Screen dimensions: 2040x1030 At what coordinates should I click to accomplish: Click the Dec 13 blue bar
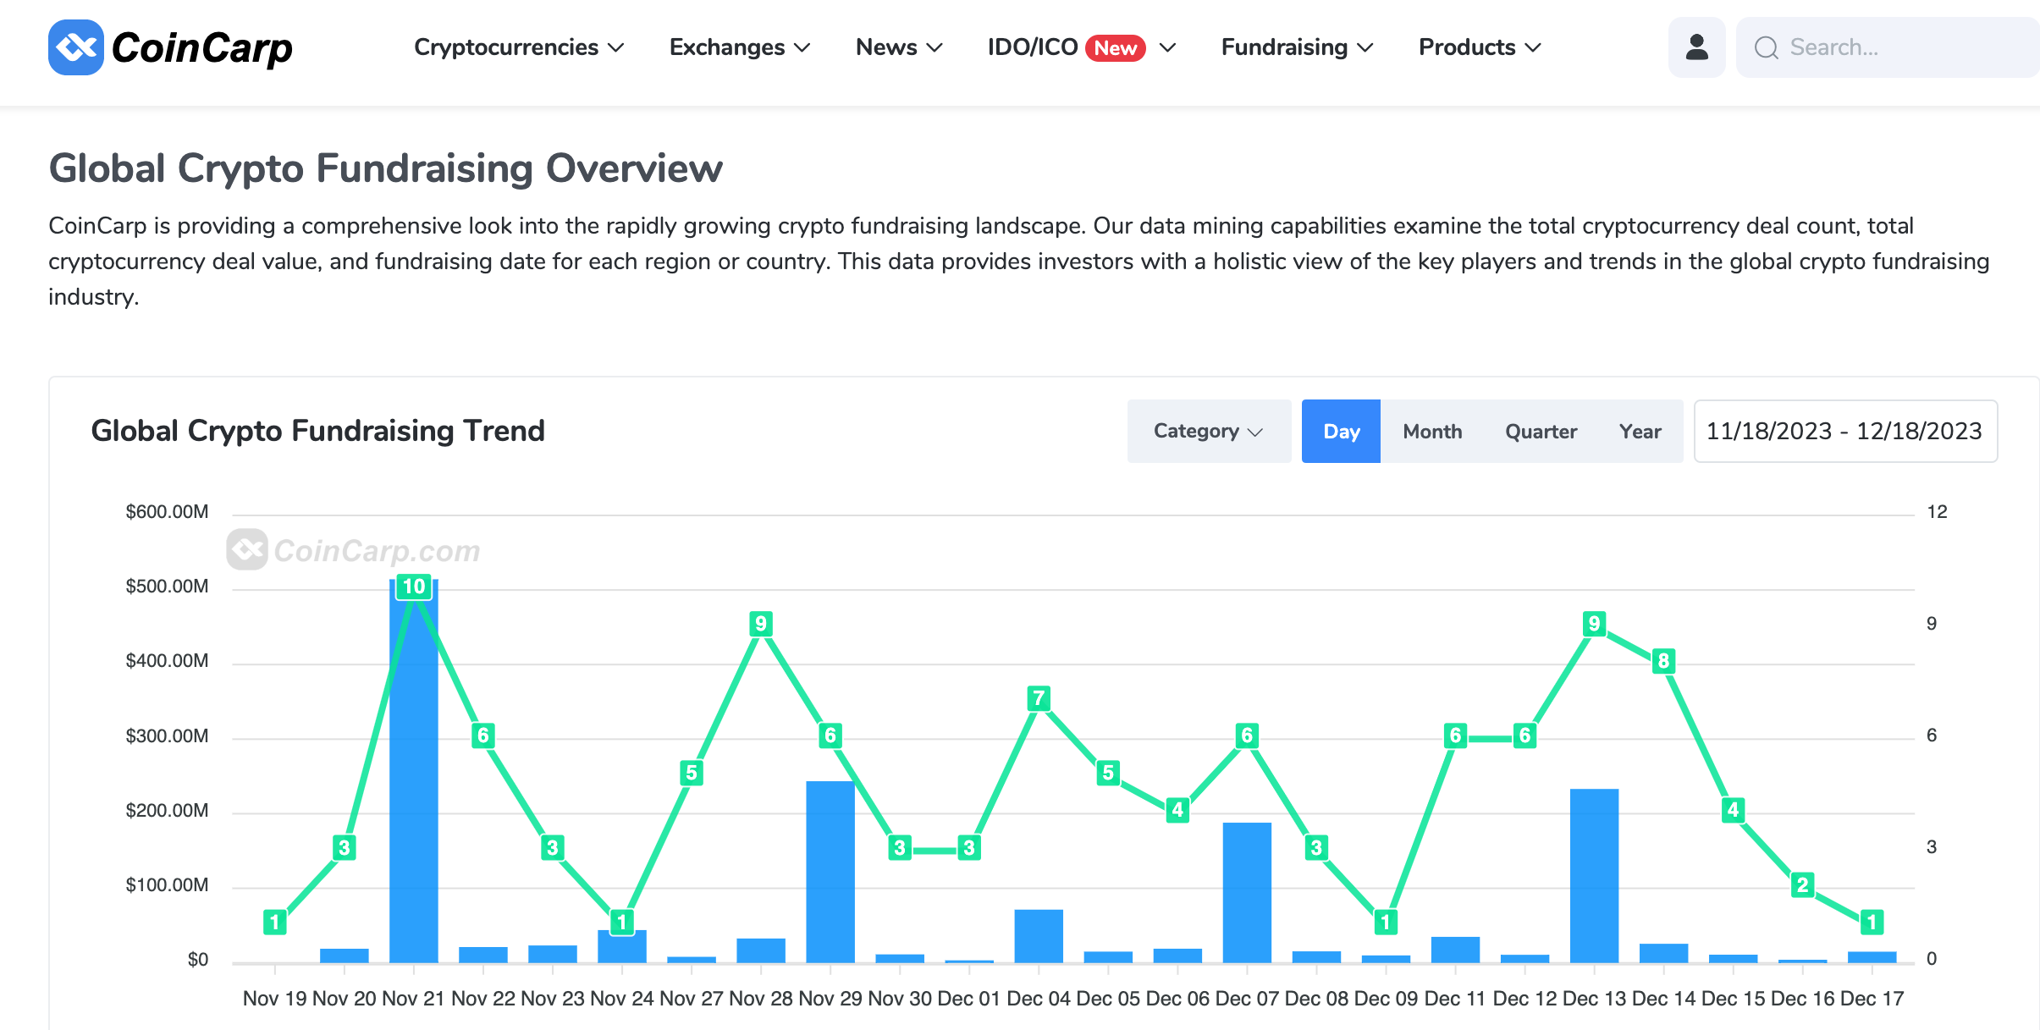pos(1594,875)
